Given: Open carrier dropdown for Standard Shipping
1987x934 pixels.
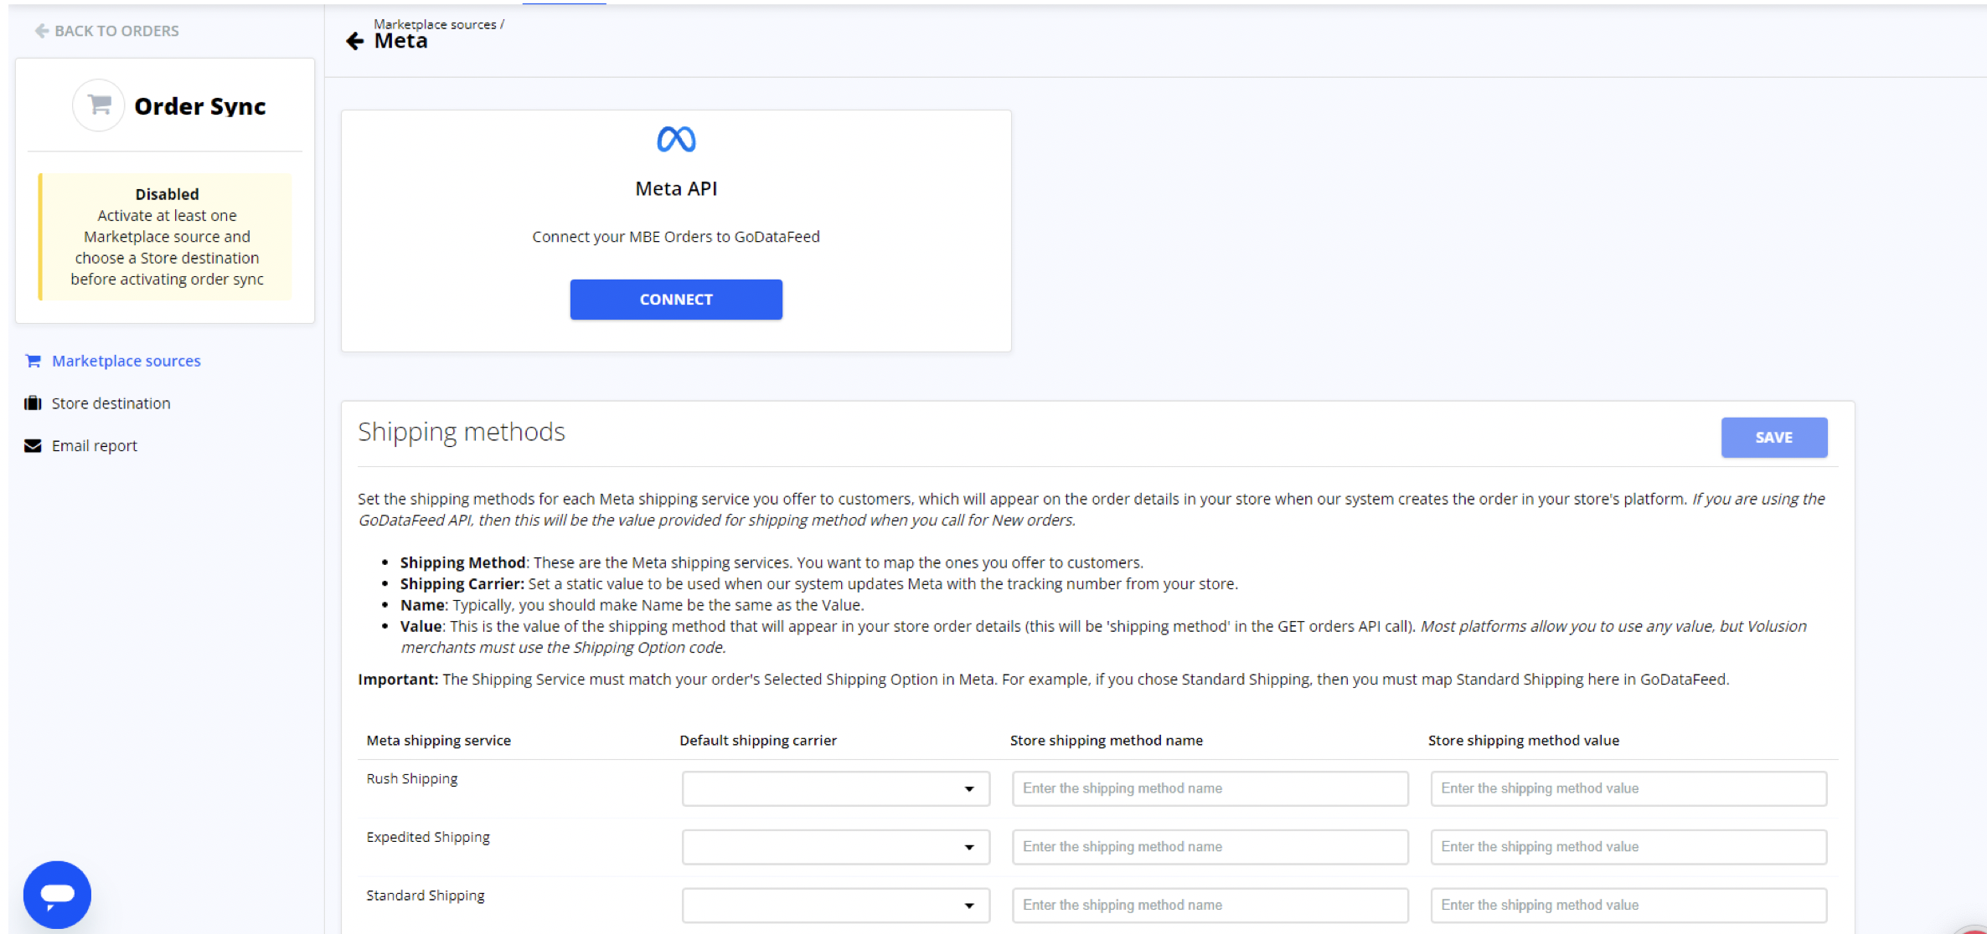Looking at the screenshot, I should click(x=836, y=906).
